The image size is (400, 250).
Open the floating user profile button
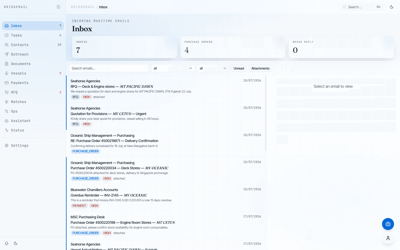pos(388,238)
